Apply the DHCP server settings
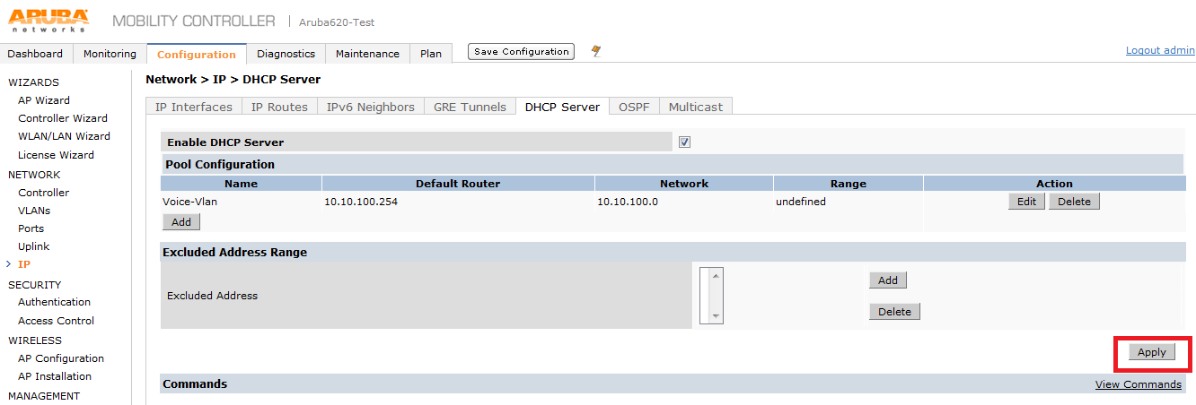This screenshot has width=1196, height=405. [x=1151, y=352]
